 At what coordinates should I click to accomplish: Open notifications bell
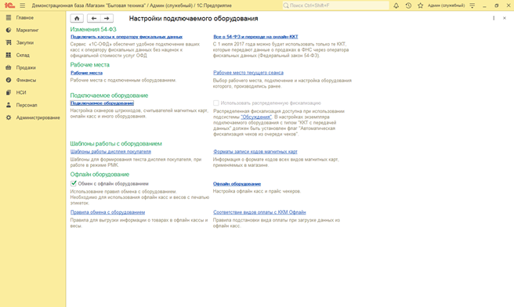(396, 5)
